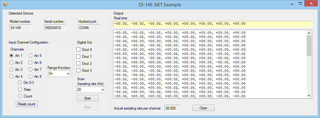
Task: Open the Range/function dropdown
Action: (x=59, y=74)
